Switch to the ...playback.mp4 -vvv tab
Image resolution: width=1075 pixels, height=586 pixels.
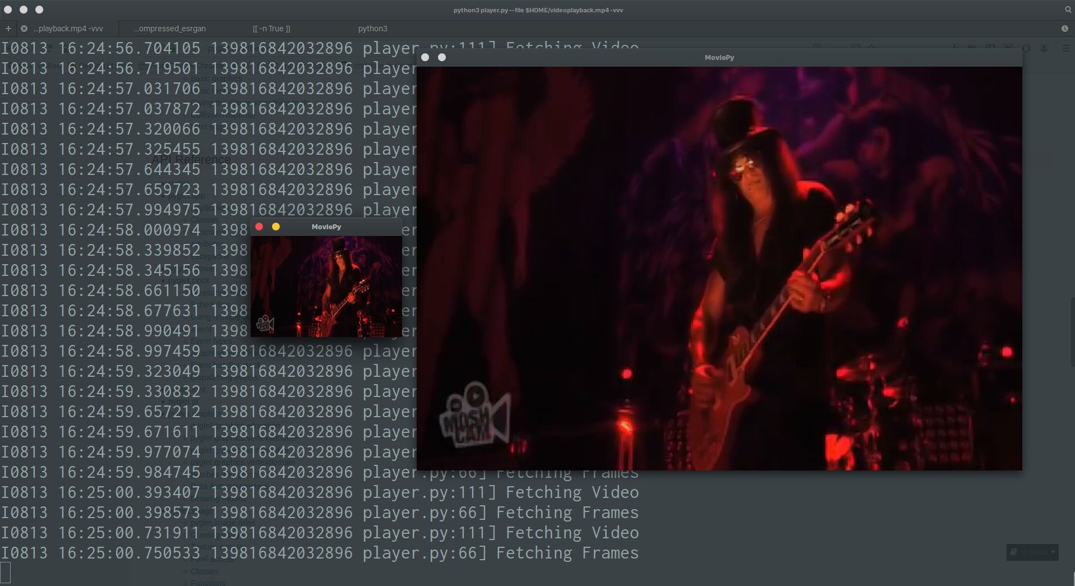[68, 29]
